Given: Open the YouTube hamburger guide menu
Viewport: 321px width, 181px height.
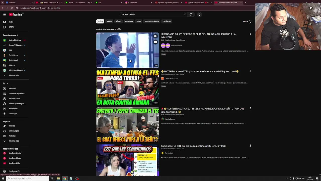Looking at the screenshot, I should (x=4, y=14).
